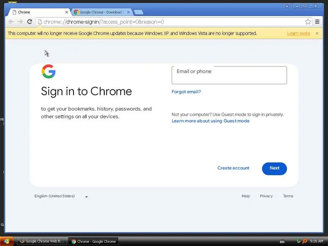
Task: Go forward with the forward arrow
Action: 20,21
